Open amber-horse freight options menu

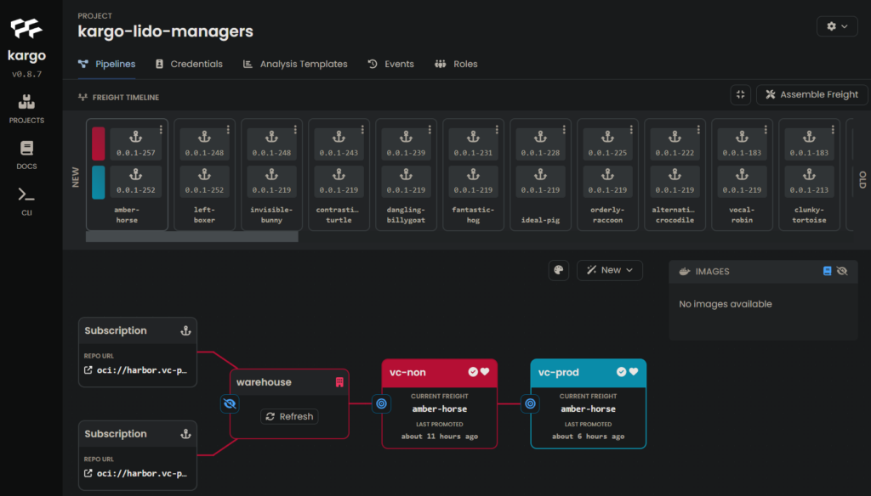pos(161,130)
